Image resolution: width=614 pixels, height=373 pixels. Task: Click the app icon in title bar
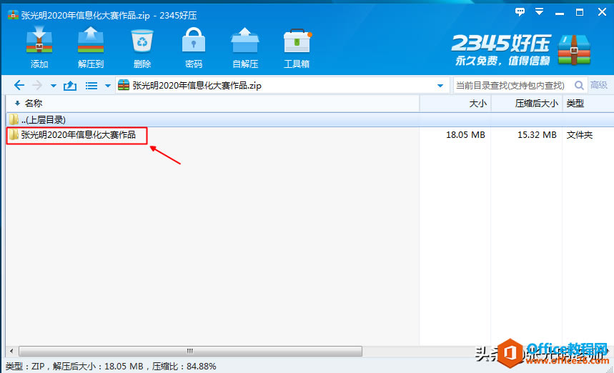pyautogui.click(x=13, y=15)
